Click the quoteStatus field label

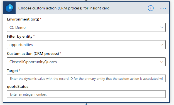click(18, 86)
